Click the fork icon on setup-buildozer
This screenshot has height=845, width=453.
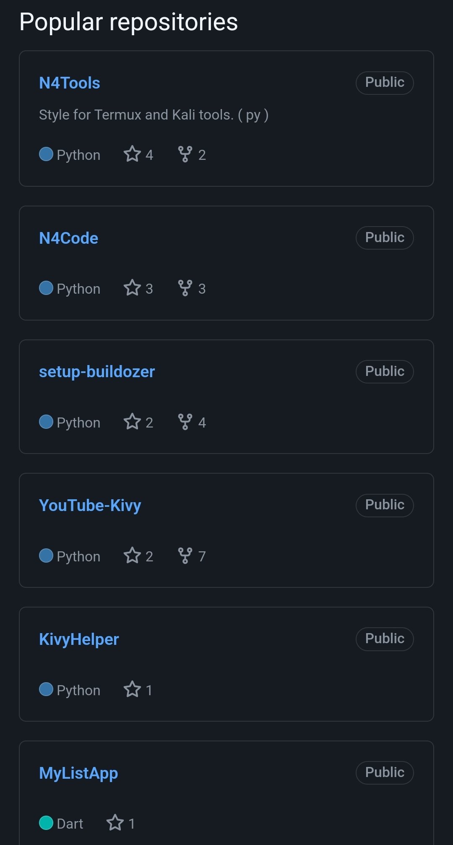click(185, 422)
